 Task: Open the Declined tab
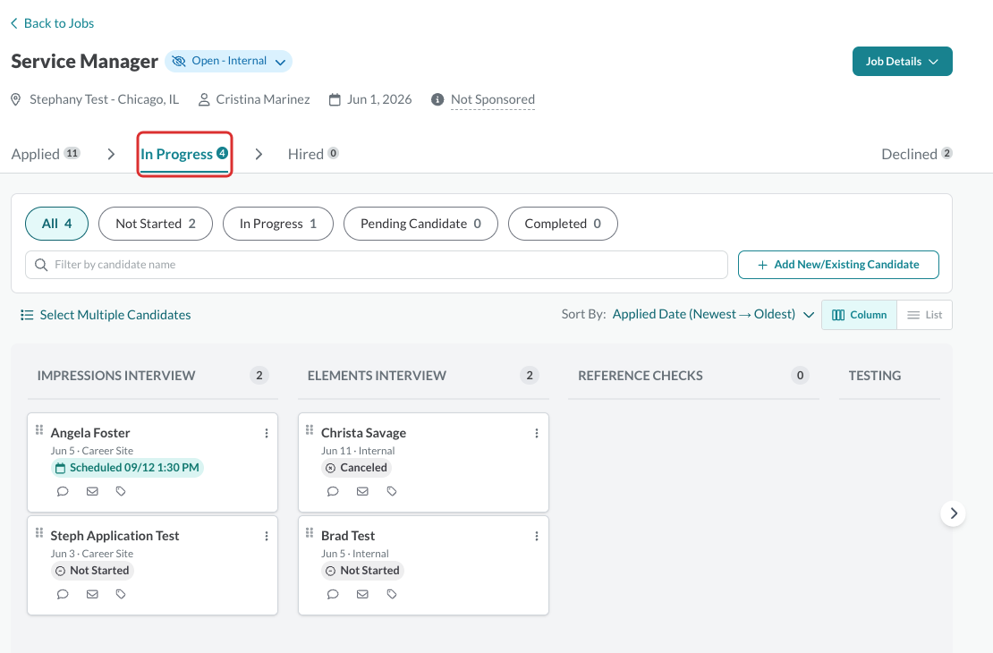pos(916,154)
